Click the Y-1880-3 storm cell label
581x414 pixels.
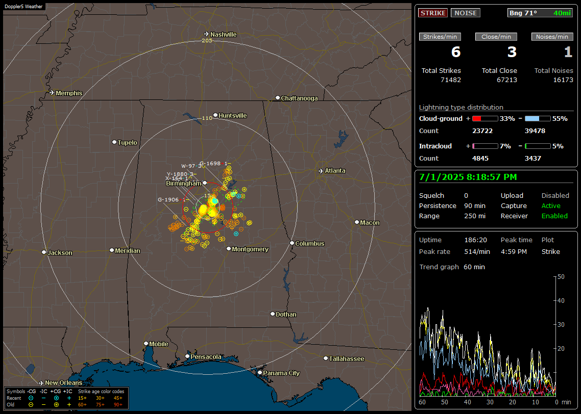click(x=181, y=174)
